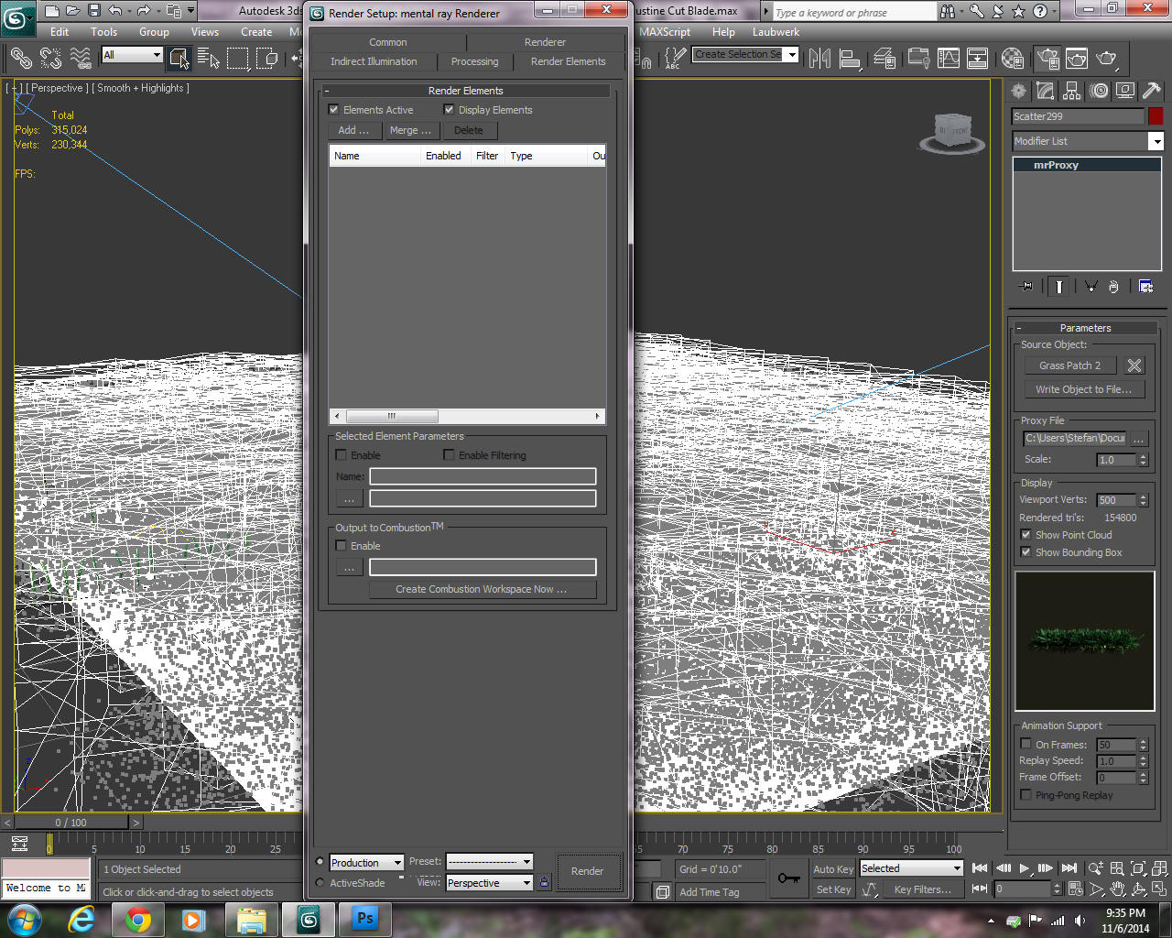Enable On Frames animation support checkbox

click(x=1025, y=744)
